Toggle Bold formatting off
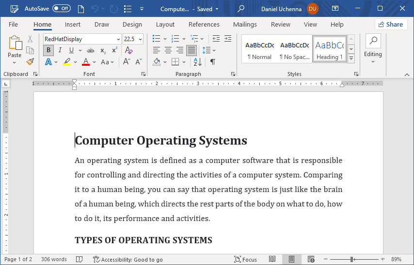This screenshot has width=414, height=265. click(x=48, y=50)
